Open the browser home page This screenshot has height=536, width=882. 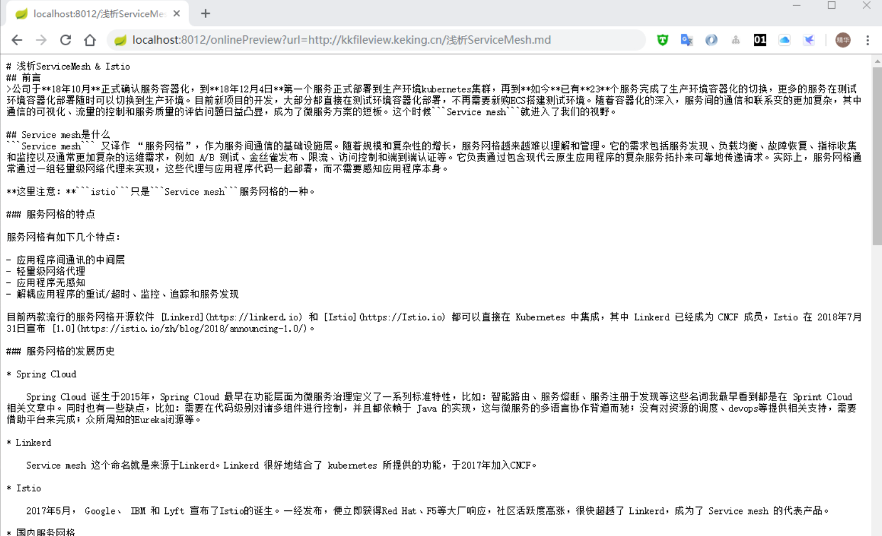coord(90,40)
